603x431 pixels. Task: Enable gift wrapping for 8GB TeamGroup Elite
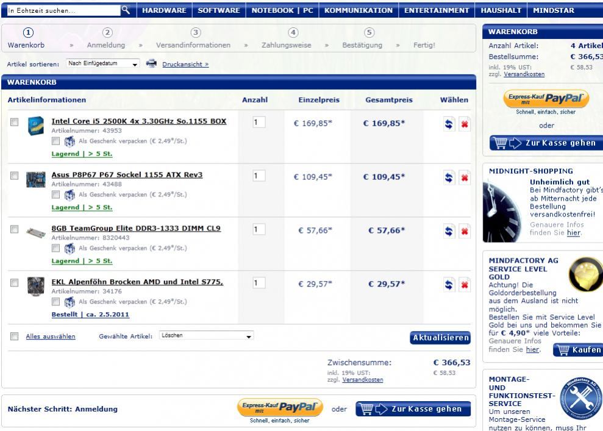click(x=55, y=248)
